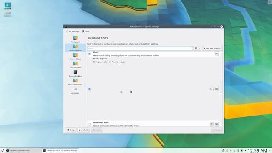Open the Screen Locking module
This screenshot has width=272, height=153.
[x=75, y=74]
